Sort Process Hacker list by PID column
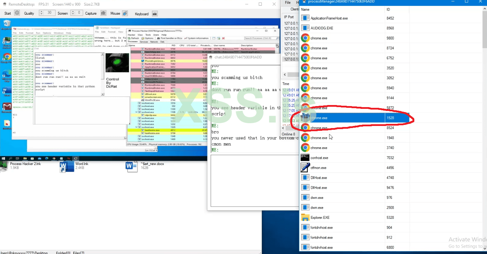Viewport: 487px width, 254px height. 174,45
